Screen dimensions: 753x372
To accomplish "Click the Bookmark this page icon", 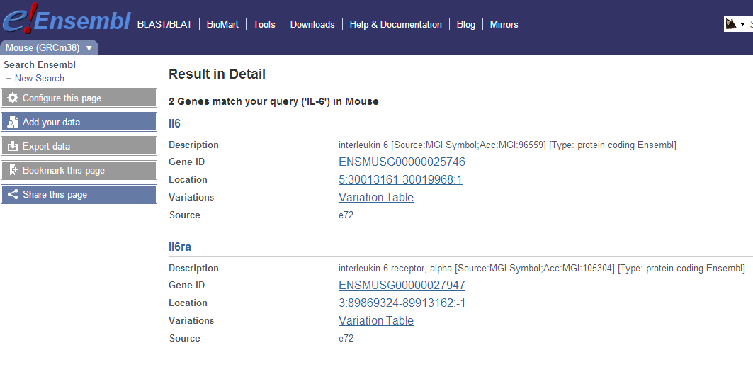I will pyautogui.click(x=13, y=171).
